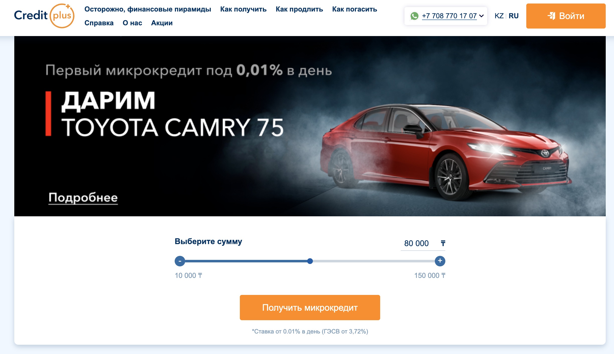Open Как погасить section
The width and height of the screenshot is (614, 354).
pyautogui.click(x=355, y=9)
